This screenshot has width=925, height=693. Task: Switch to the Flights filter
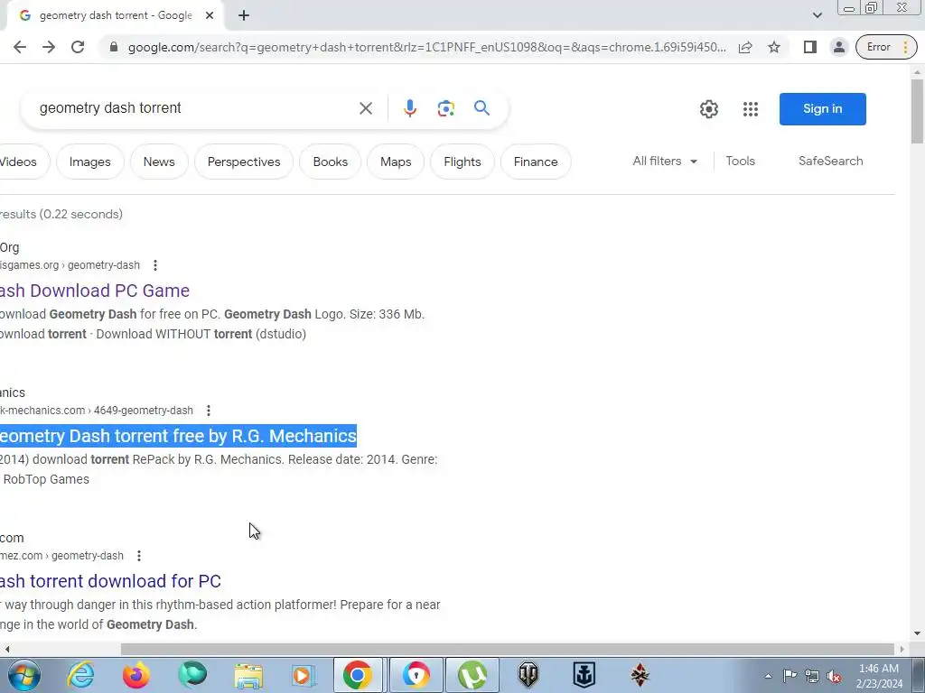(x=462, y=162)
